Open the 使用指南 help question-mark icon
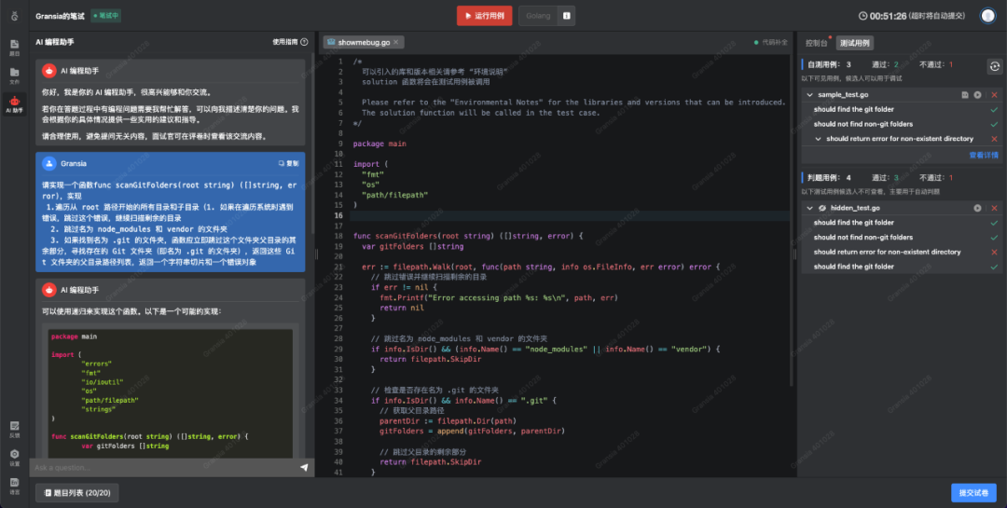1007x508 pixels. (304, 42)
